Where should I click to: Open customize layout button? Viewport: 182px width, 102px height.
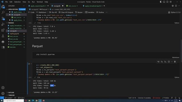(171, 2)
